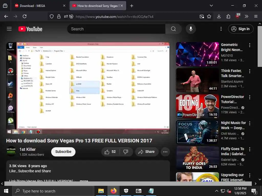This screenshot has width=262, height=196.
Task: Open the tracking protection shield
Action: click(52, 16)
